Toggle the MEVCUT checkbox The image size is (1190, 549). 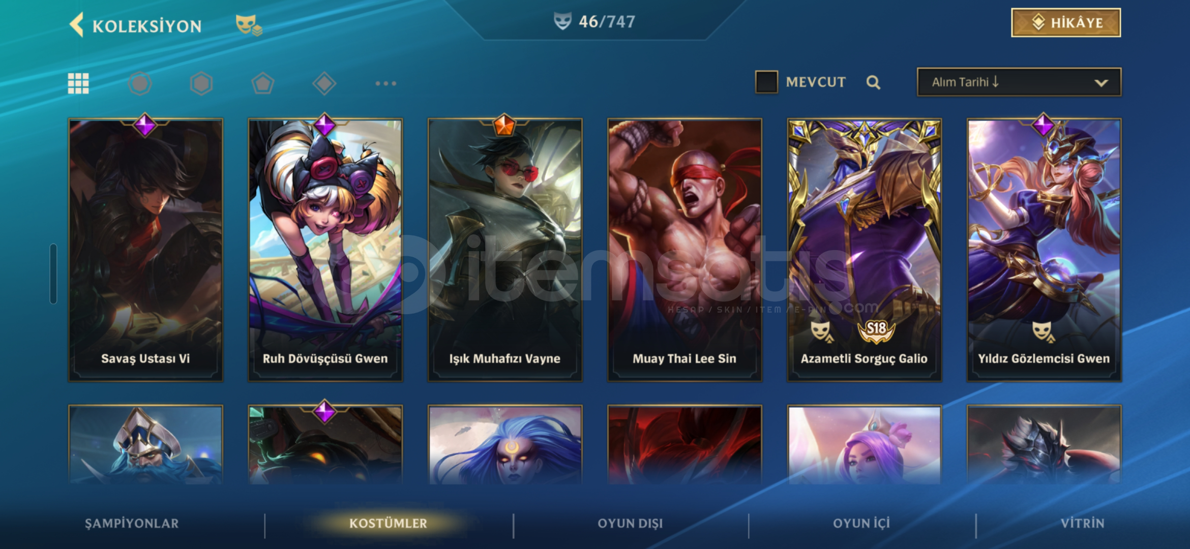coord(766,82)
